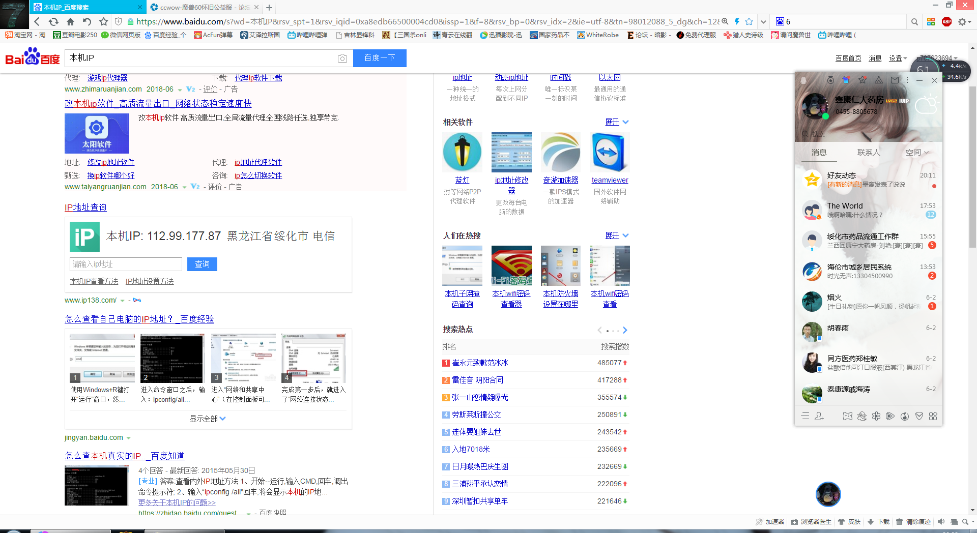977x533 pixels.
Task: Open the ABP adblock extension
Action: (946, 21)
